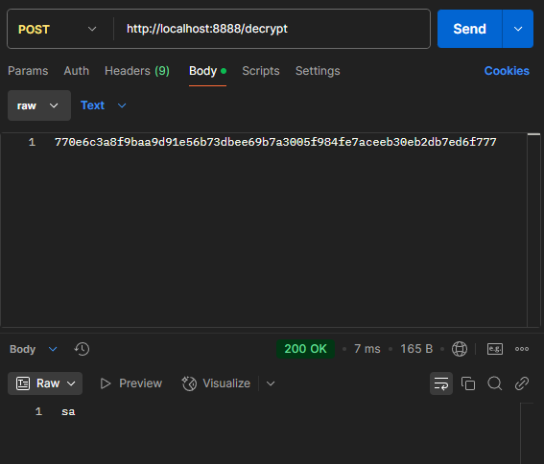Open the Raw response format dropdown
Viewport: 544px width, 464px height.
point(45,383)
